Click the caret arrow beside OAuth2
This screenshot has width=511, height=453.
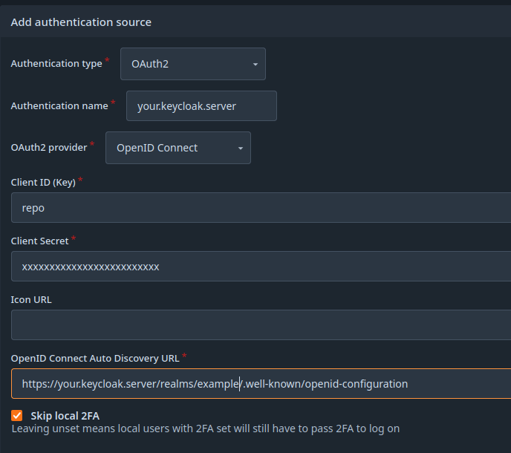255,65
